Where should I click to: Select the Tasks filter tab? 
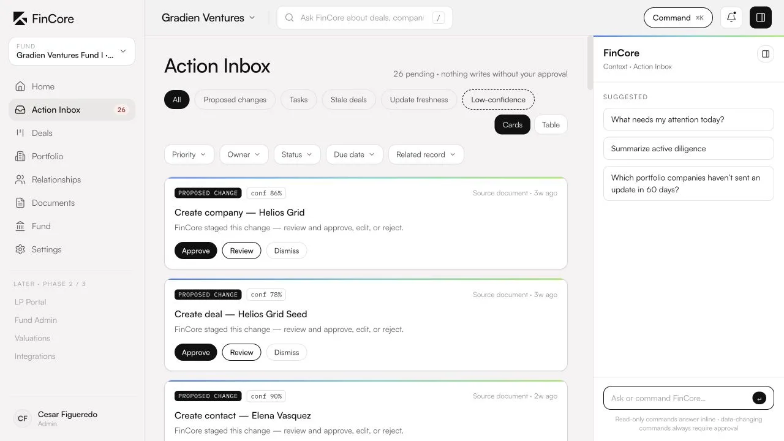pyautogui.click(x=299, y=100)
